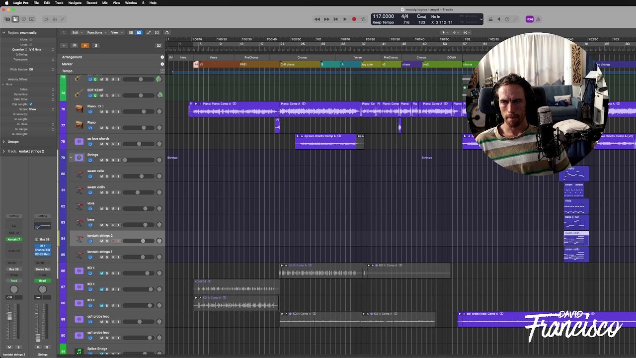Open the Track menu in menu bar
This screenshot has width=636, height=358.
tap(59, 2)
